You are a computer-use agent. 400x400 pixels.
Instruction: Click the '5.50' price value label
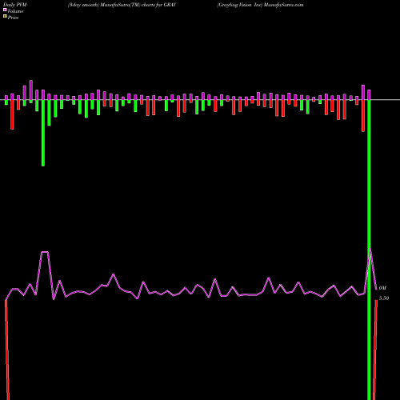point(384,298)
